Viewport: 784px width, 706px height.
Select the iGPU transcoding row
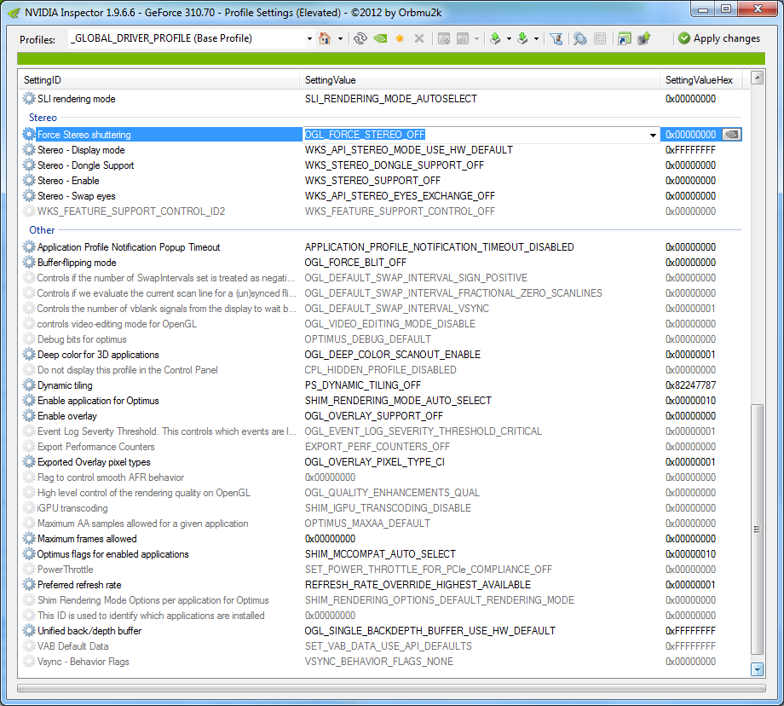tap(380, 508)
